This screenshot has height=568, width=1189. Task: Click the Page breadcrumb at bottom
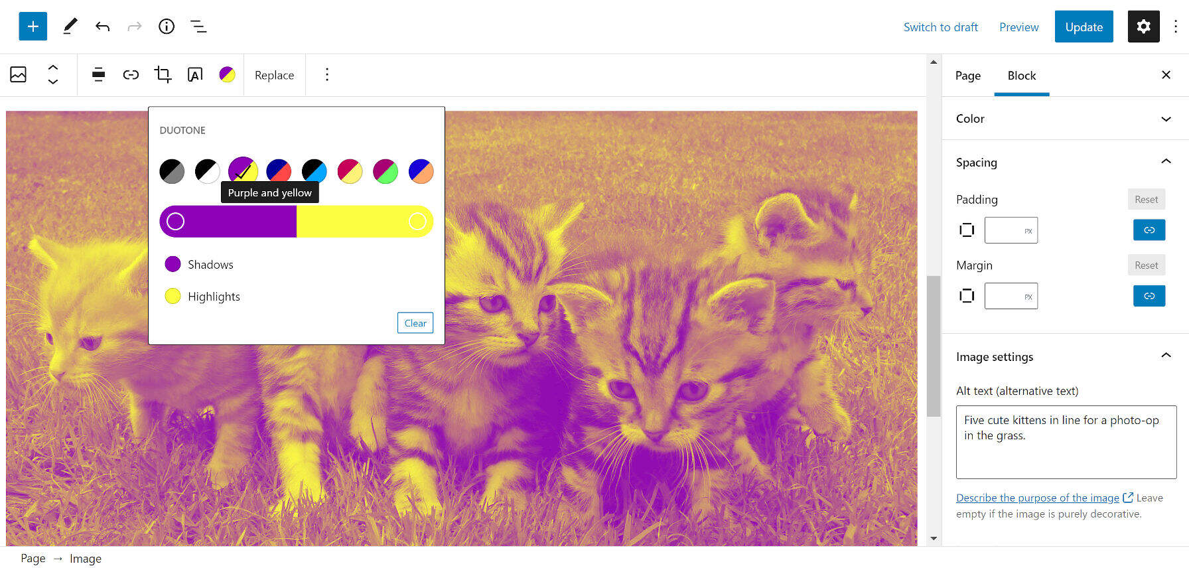tap(33, 559)
